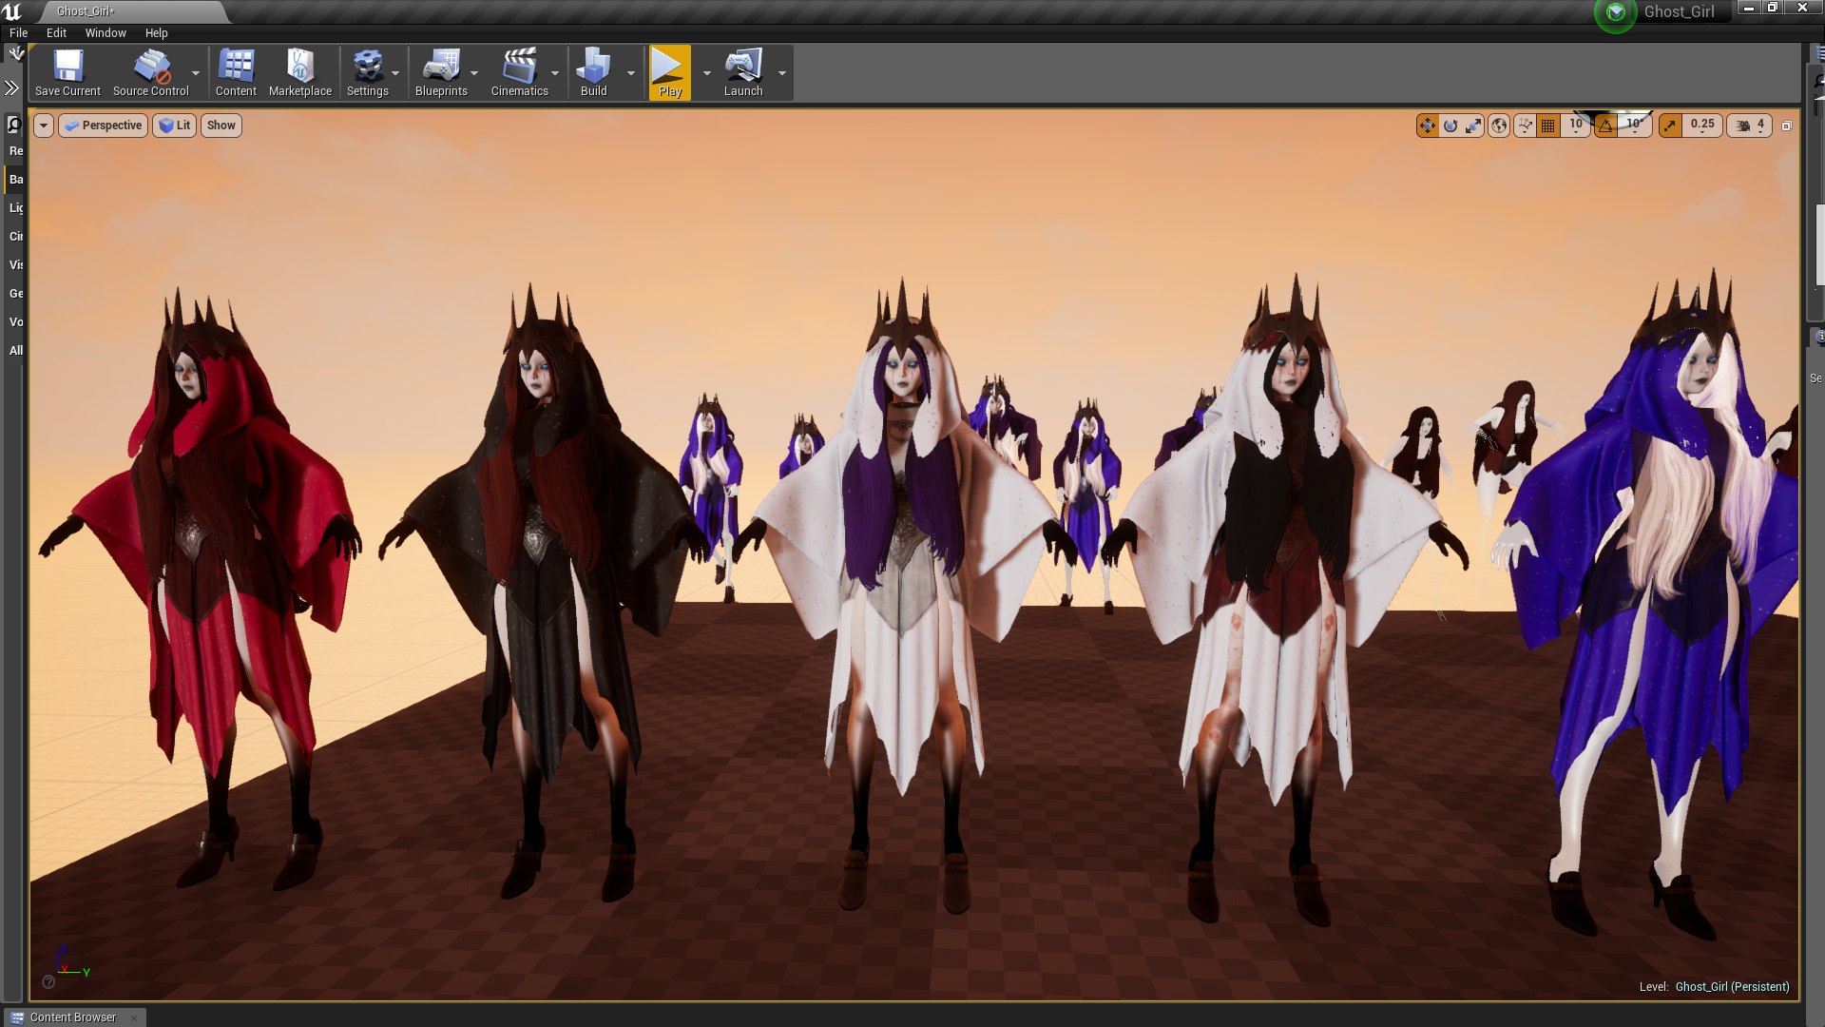Toggle scale snapping
This screenshot has height=1027, width=1825.
[x=1670, y=126]
